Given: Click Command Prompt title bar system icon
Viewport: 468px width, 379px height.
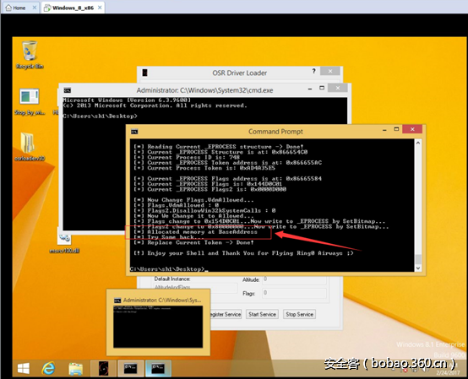Looking at the screenshot, I should [134, 132].
